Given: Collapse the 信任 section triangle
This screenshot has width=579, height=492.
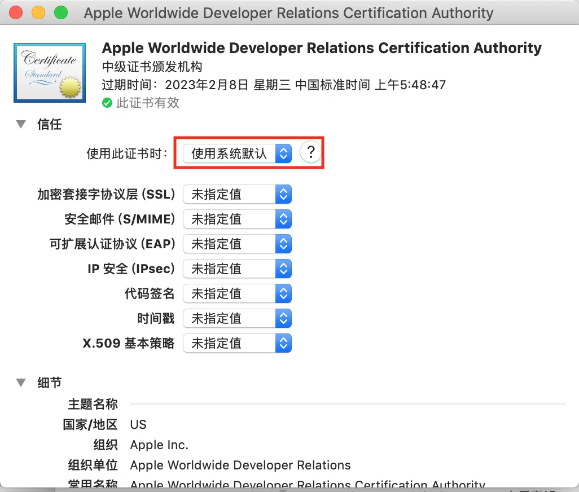Looking at the screenshot, I should 21,124.
